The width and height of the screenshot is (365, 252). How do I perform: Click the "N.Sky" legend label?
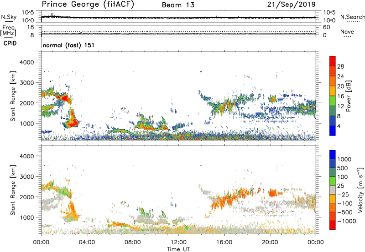9,17
